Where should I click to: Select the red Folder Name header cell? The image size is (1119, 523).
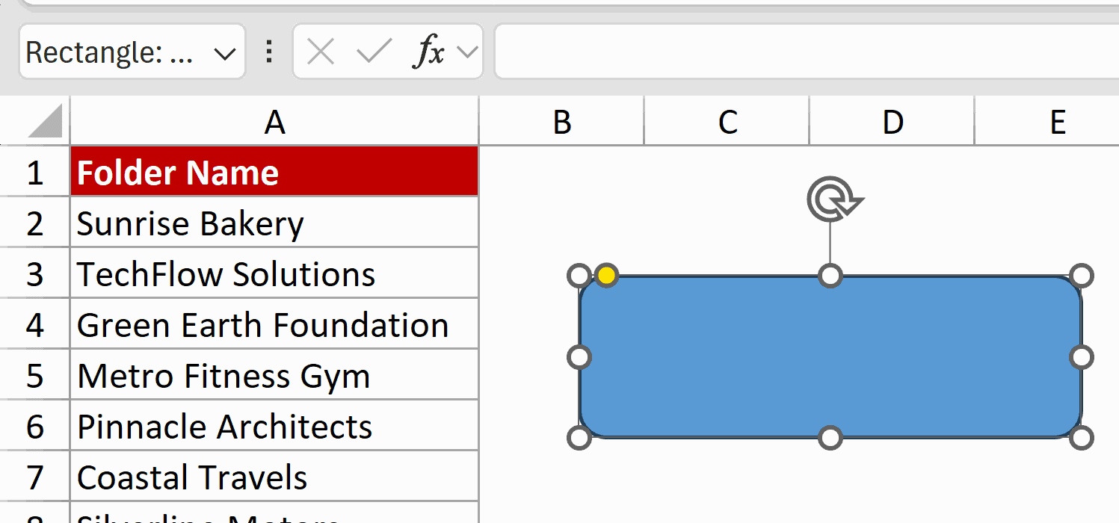click(274, 171)
